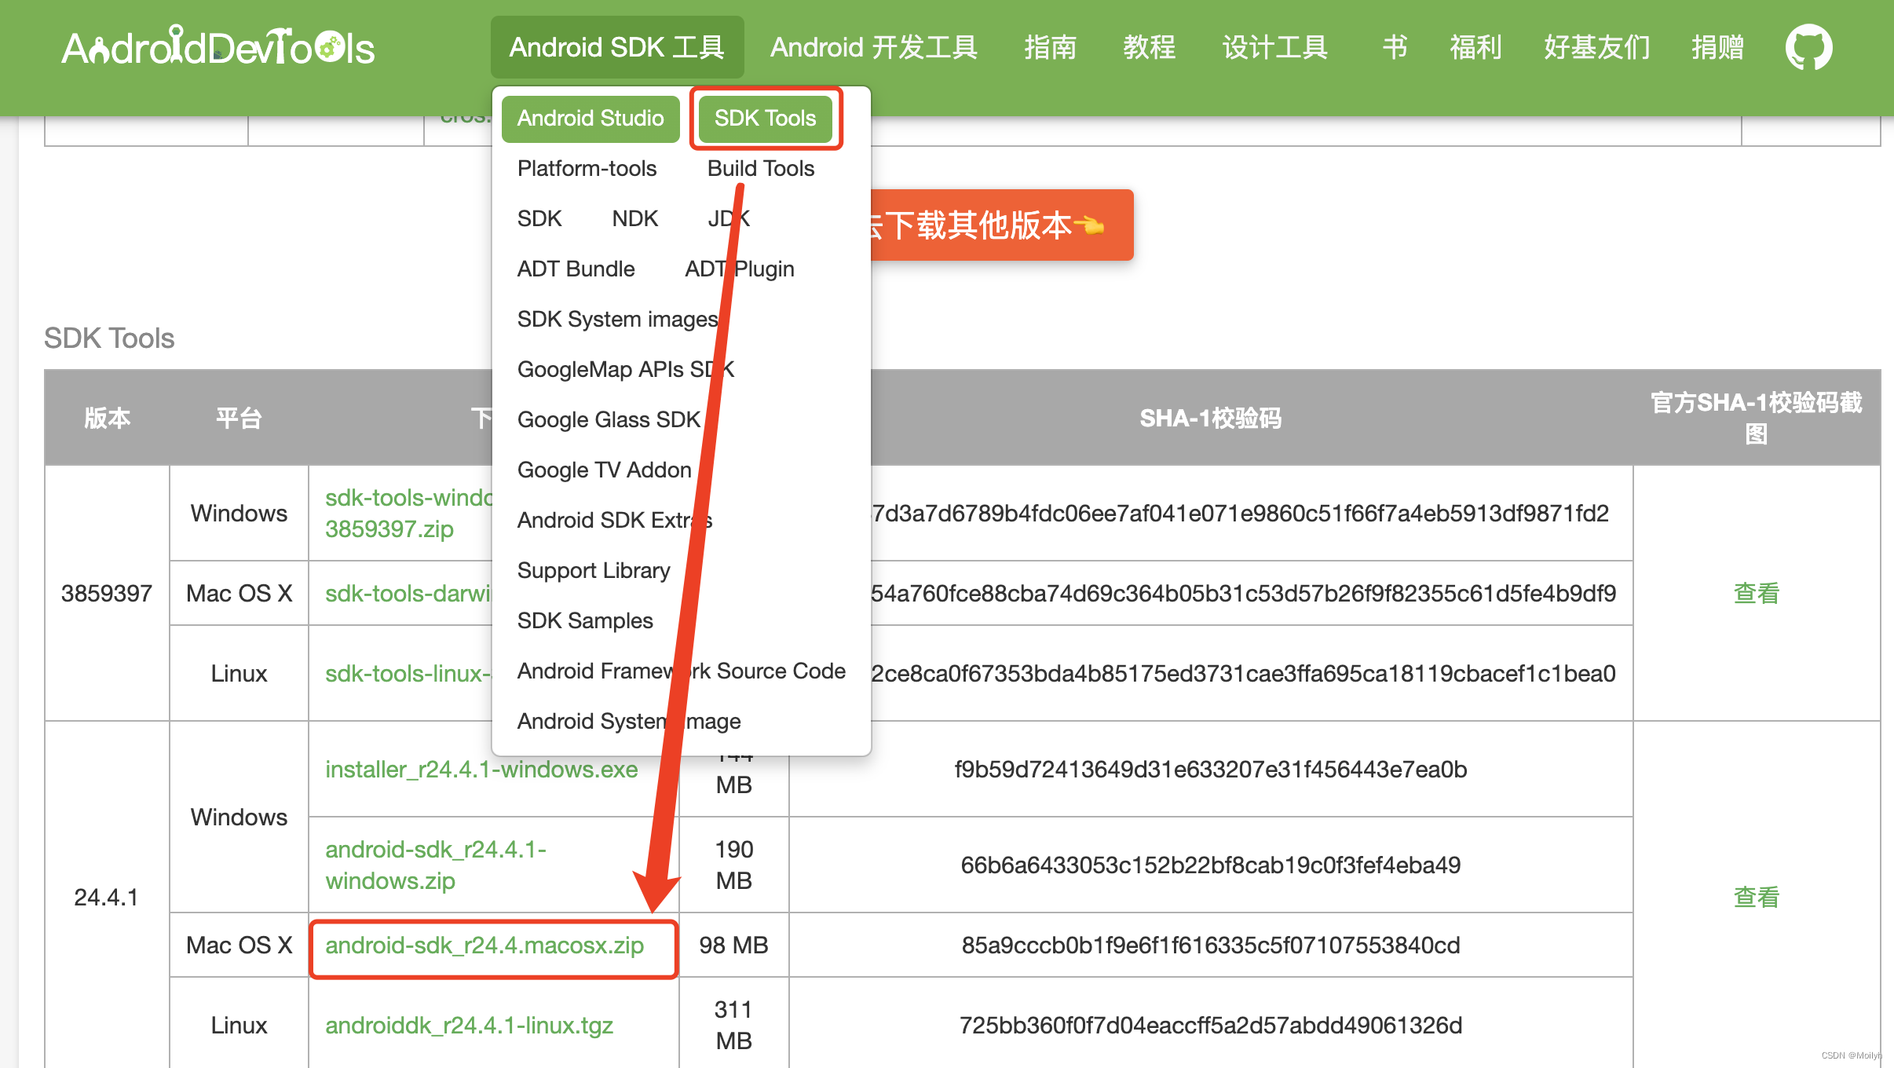The height and width of the screenshot is (1068, 1894).
Task: Open the 教程 navigation item
Action: (x=1149, y=47)
